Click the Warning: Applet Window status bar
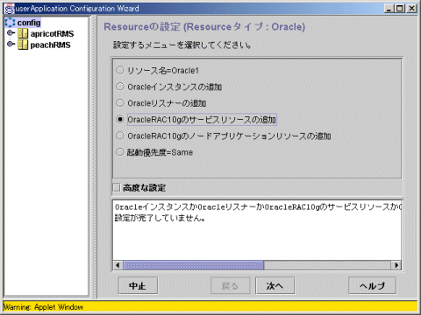 pos(210,307)
